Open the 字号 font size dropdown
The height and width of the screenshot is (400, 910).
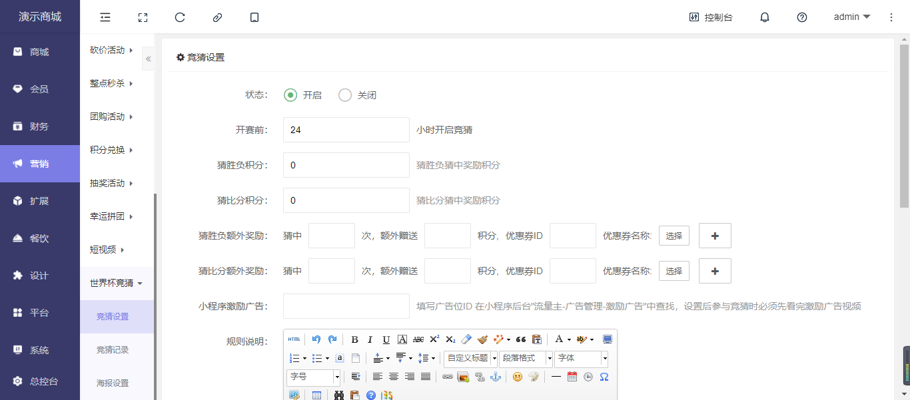[x=314, y=377]
